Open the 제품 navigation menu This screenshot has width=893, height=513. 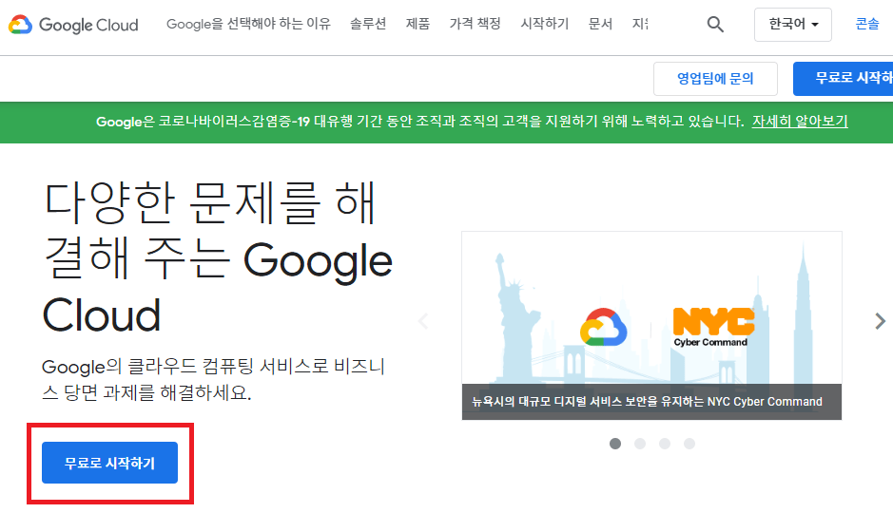tap(417, 25)
